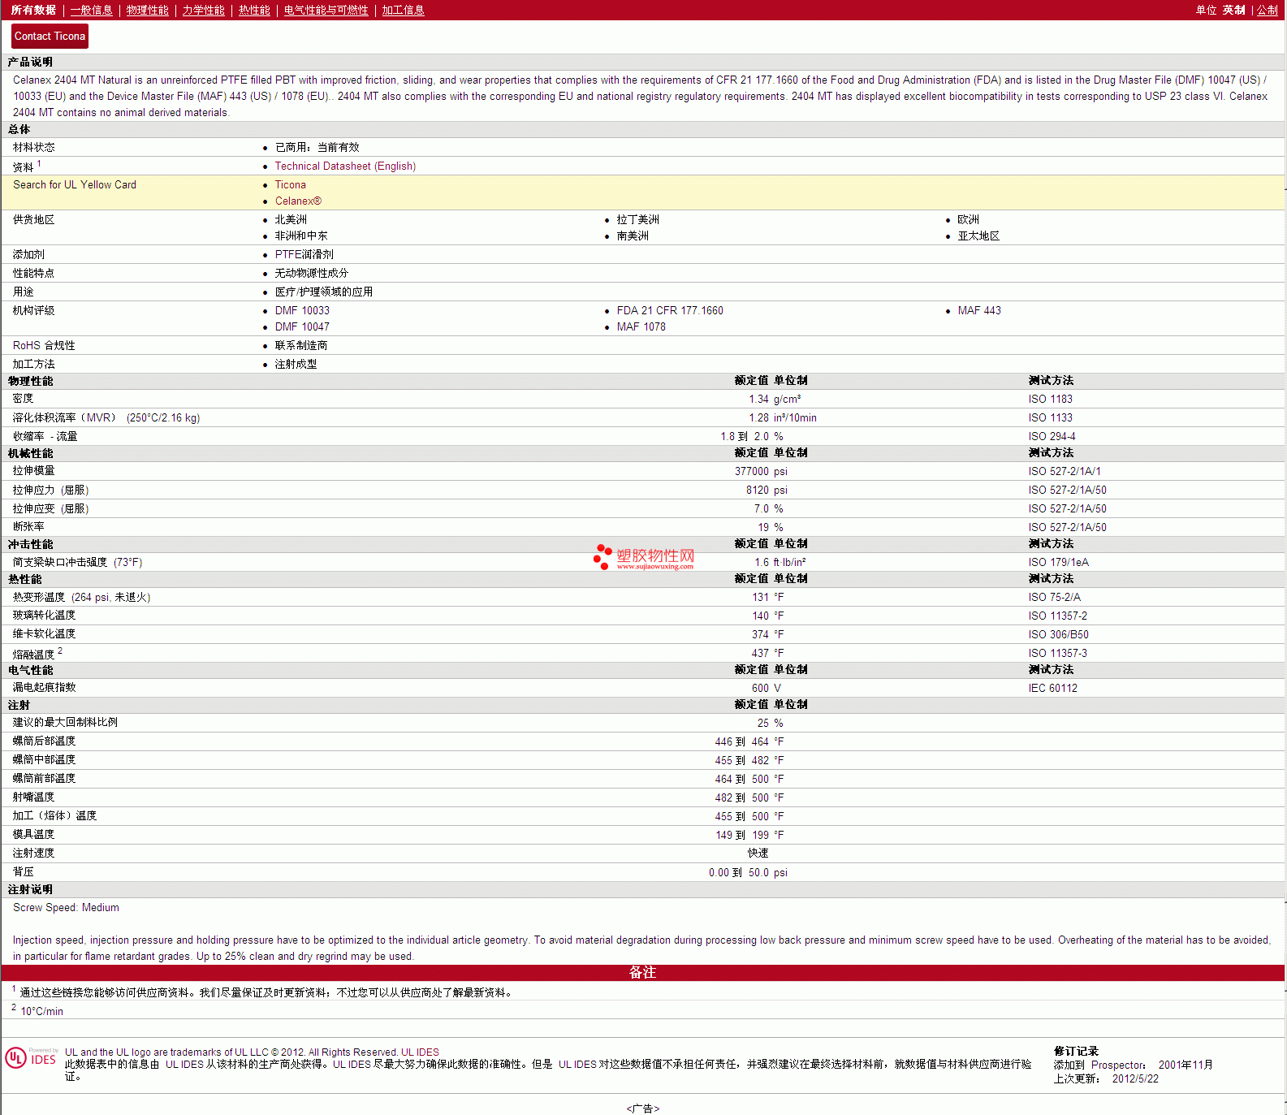Click the 注射成型 processing method
1287x1115 pixels.
296,364
